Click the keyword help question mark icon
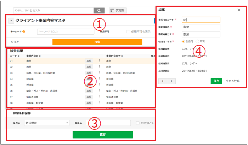The image size is (248, 145). tap(24, 32)
